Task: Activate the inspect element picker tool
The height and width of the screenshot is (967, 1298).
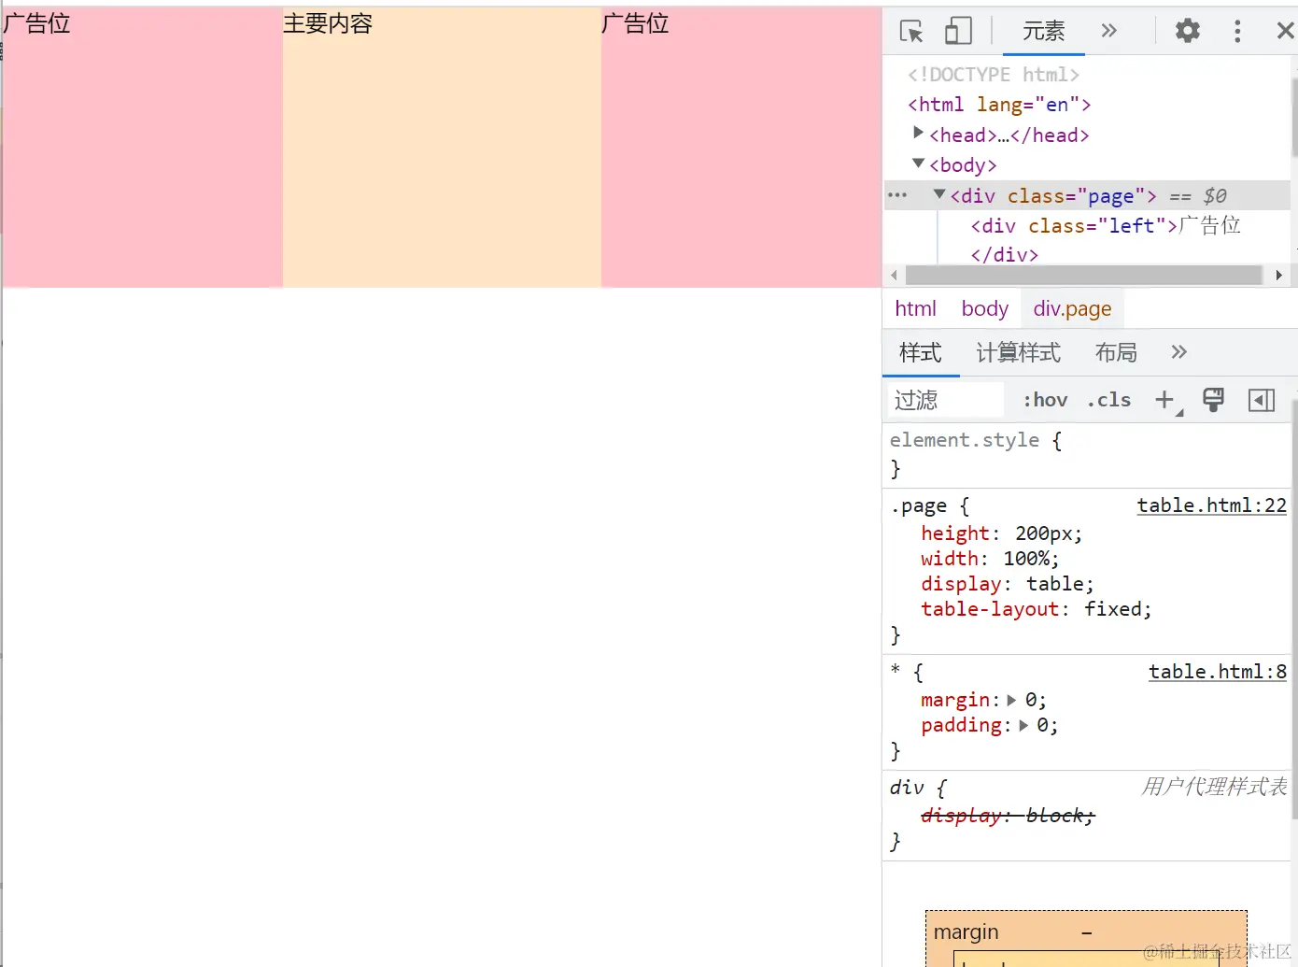Action: 911,31
